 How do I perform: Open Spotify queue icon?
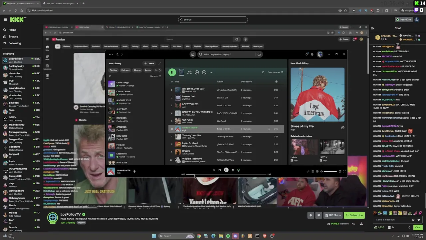313,171
